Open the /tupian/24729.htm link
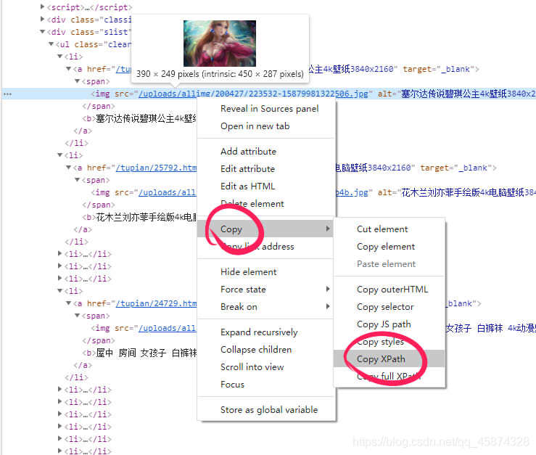 pyautogui.click(x=156, y=303)
